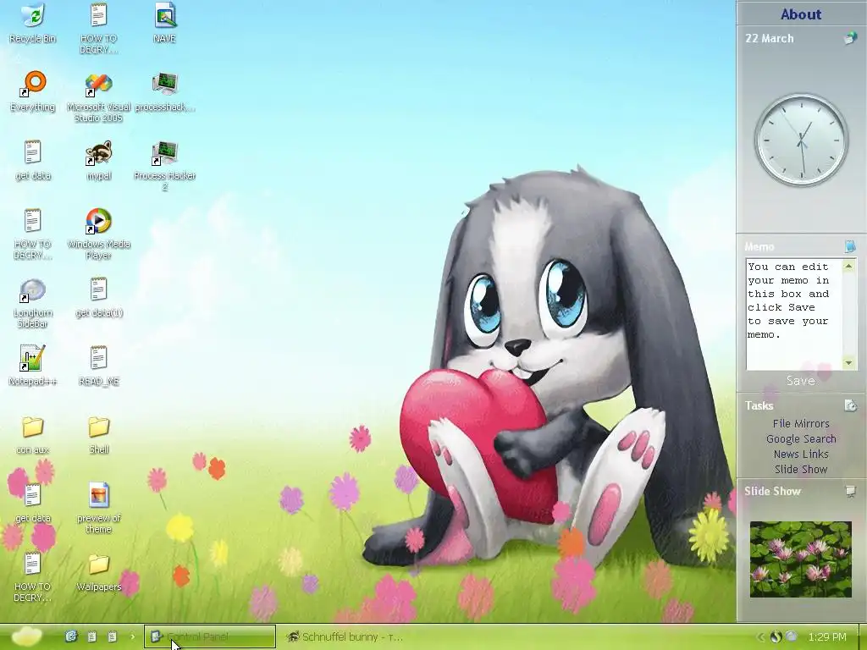Launch Windows Media Player shortcut
The height and width of the screenshot is (650, 867).
tap(98, 234)
